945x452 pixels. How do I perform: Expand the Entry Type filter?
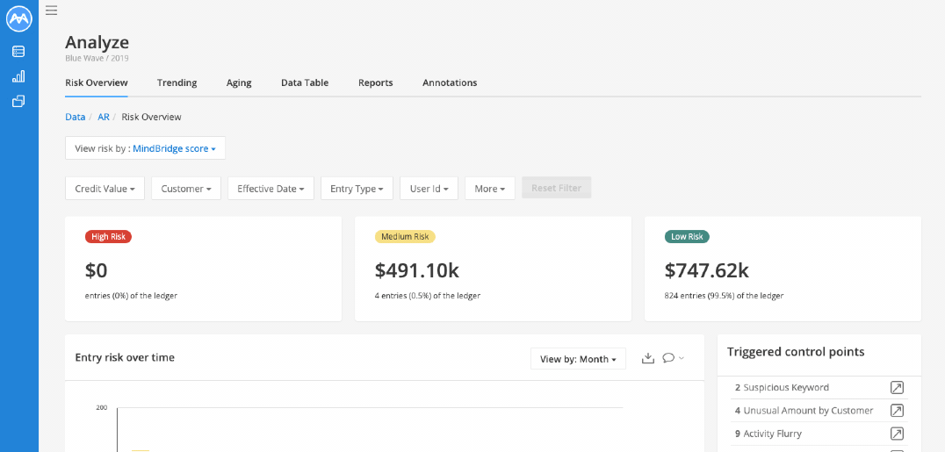coord(357,188)
